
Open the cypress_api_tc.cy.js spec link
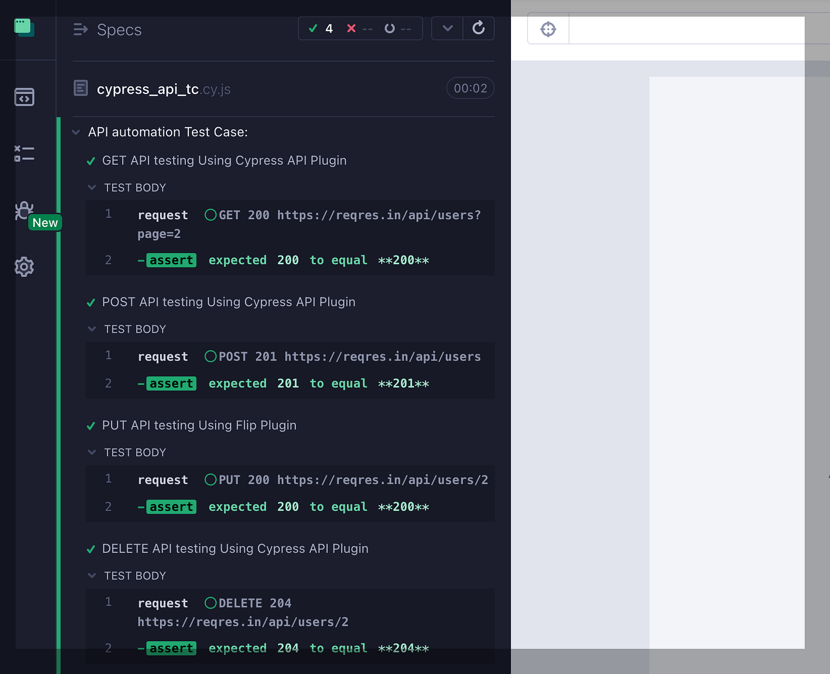[x=164, y=89]
